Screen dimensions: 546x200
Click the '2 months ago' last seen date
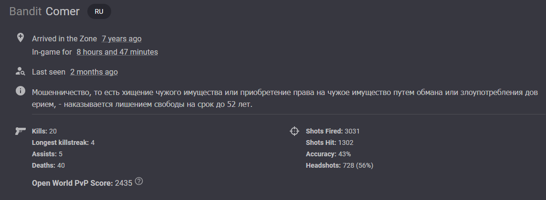click(x=94, y=72)
